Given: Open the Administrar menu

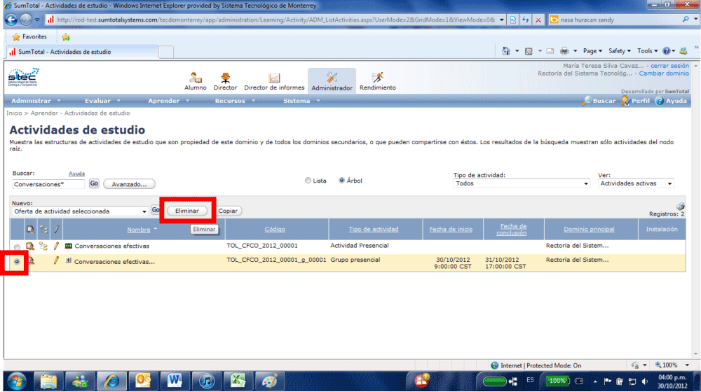Looking at the screenshot, I should tap(36, 101).
